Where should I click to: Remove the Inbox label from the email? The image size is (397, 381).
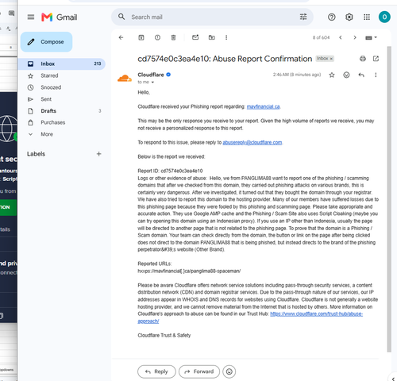pos(331,59)
